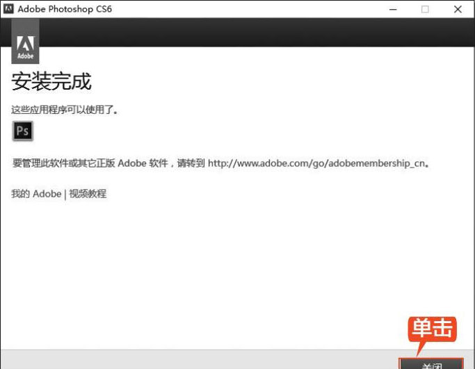Click the Photoshop Ps application icon

click(x=23, y=131)
